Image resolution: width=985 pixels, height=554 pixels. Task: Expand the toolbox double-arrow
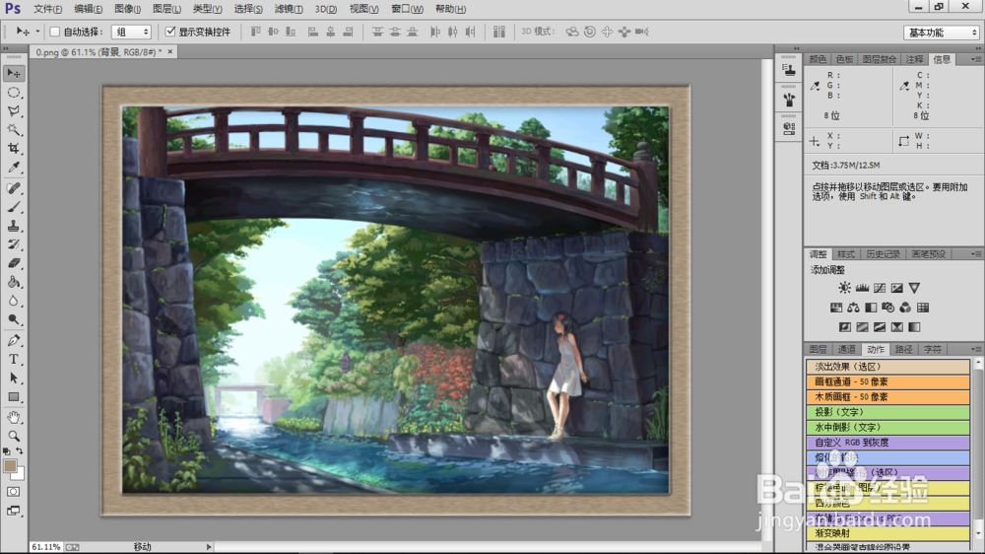point(6,48)
